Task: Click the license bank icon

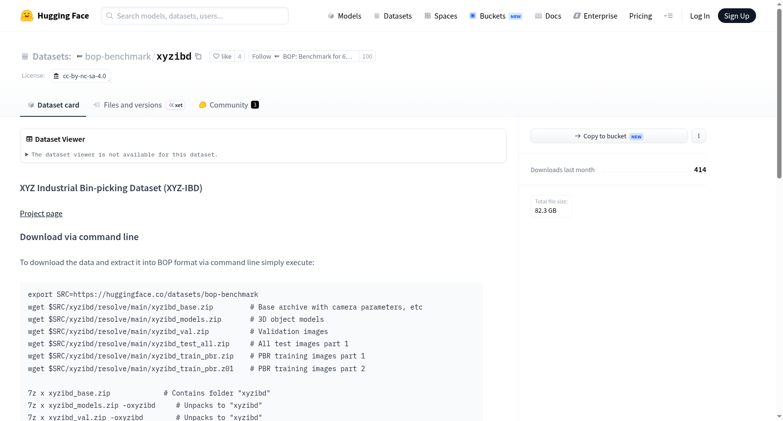Action: point(56,76)
